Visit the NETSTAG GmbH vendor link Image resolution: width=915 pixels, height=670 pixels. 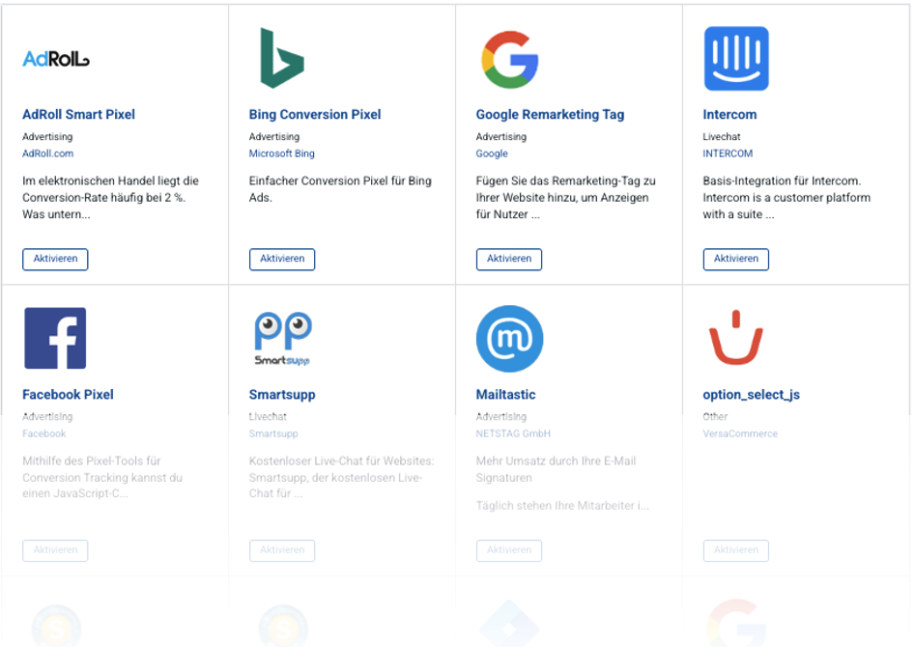(x=513, y=433)
